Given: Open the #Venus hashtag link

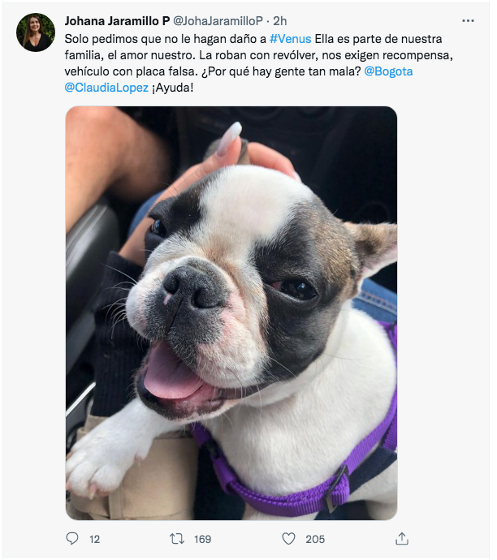Looking at the screenshot, I should (x=291, y=39).
